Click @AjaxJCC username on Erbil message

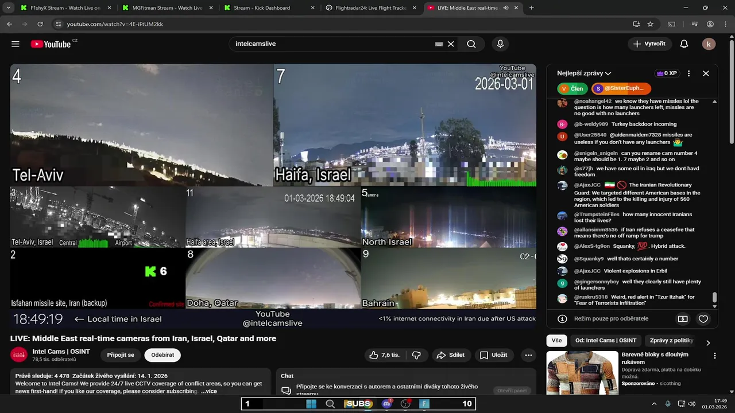[587, 271]
